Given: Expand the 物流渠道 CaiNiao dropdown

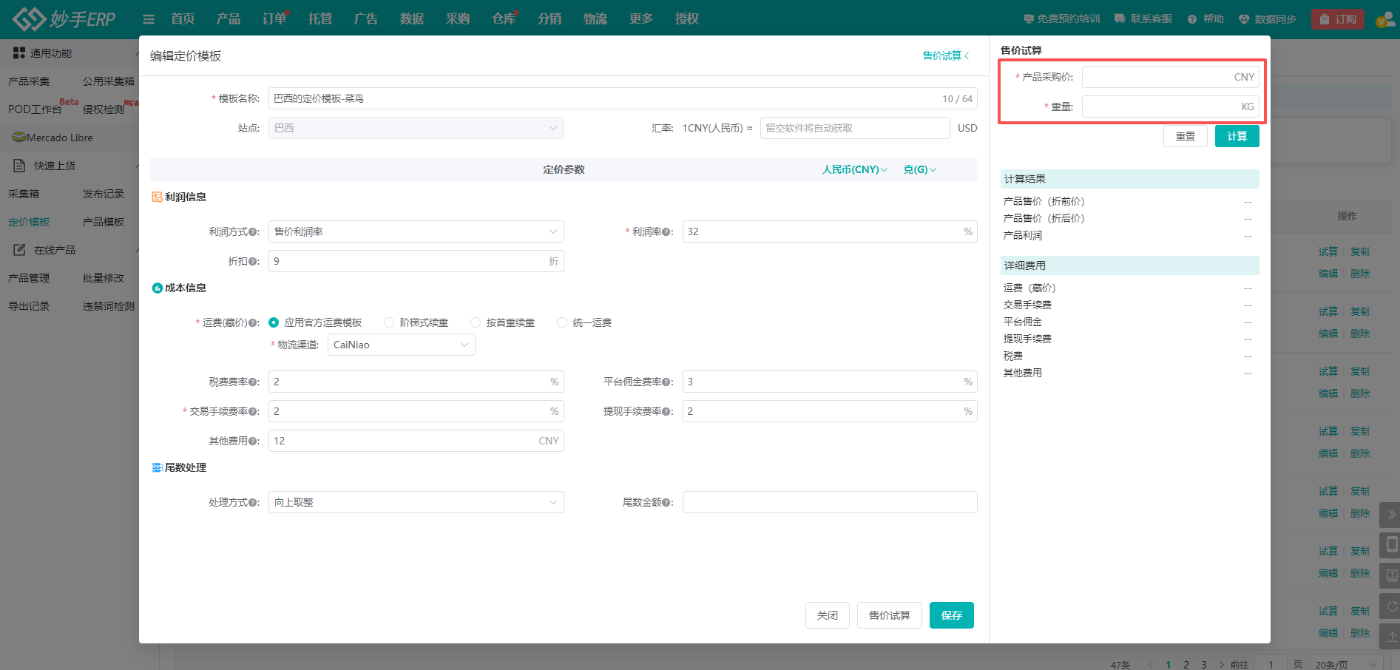Looking at the screenshot, I should (401, 345).
